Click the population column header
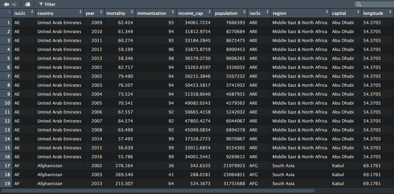 [226, 13]
